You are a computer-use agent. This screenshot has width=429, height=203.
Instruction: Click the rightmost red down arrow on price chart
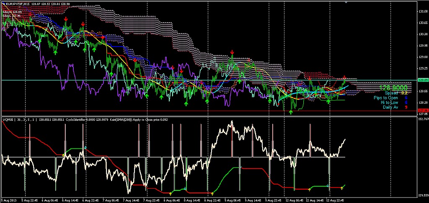click(344, 78)
